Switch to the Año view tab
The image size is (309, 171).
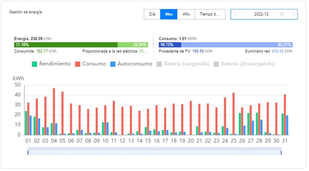tap(186, 14)
